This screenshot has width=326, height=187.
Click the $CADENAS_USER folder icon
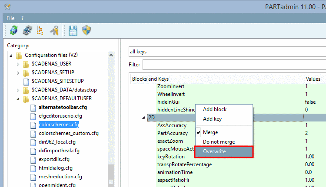(26, 64)
